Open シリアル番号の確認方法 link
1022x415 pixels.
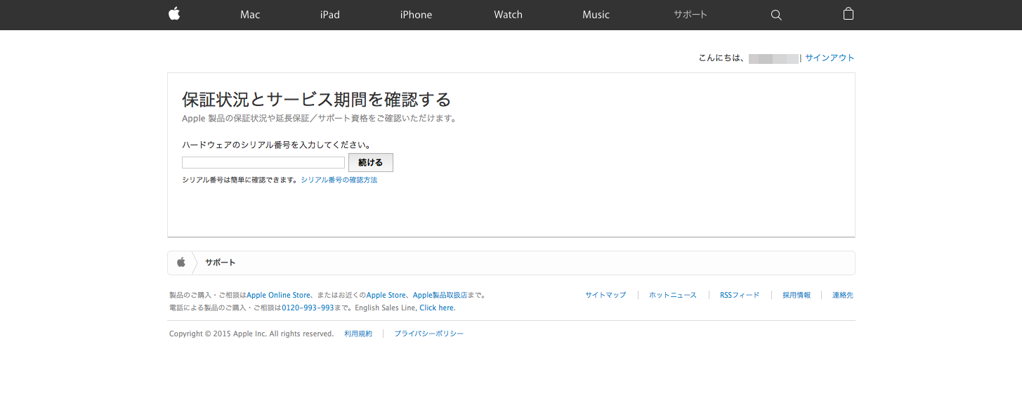point(339,180)
